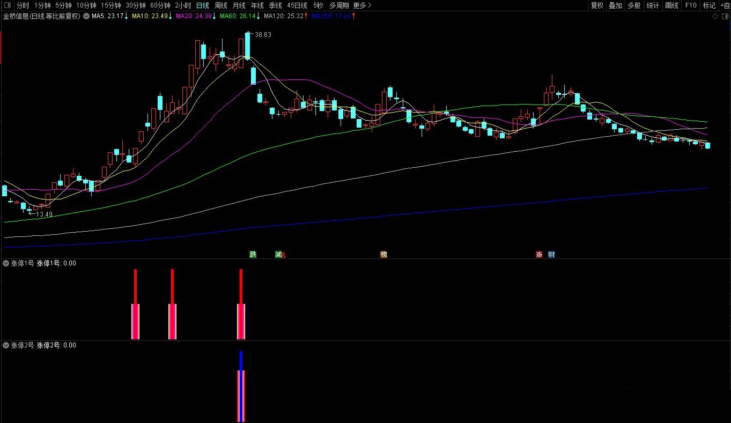
Task: Switch to 5分钟 chart period
Action: point(63,5)
